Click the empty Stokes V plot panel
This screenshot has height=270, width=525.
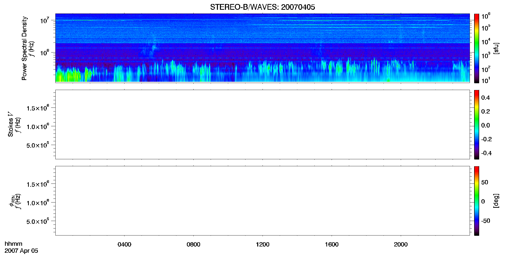point(262,124)
